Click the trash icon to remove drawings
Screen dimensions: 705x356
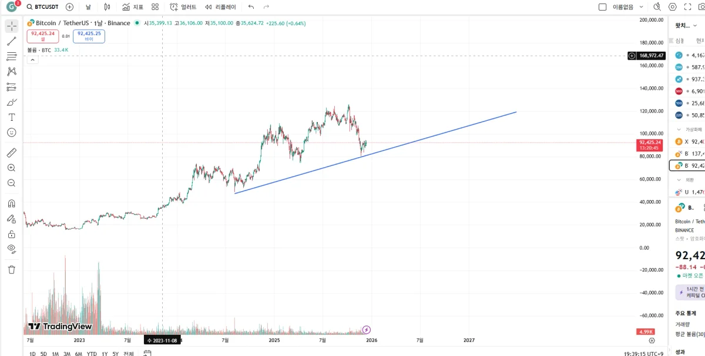11,269
